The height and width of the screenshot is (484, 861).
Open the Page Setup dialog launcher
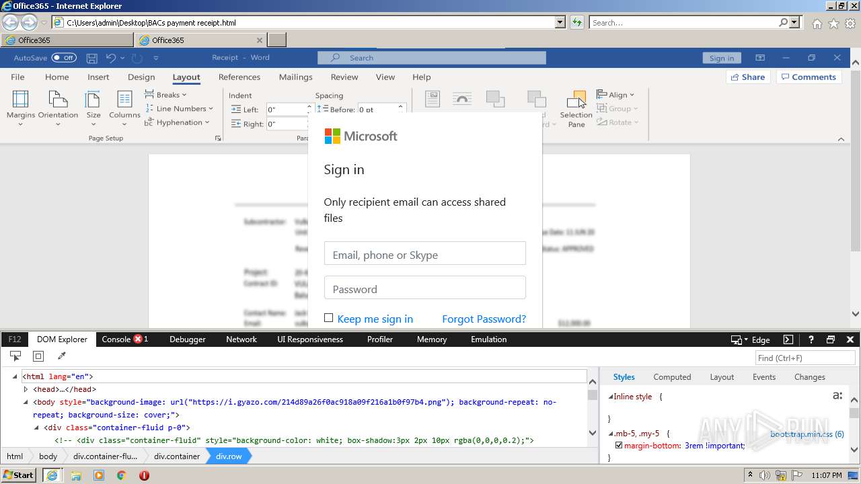point(217,138)
